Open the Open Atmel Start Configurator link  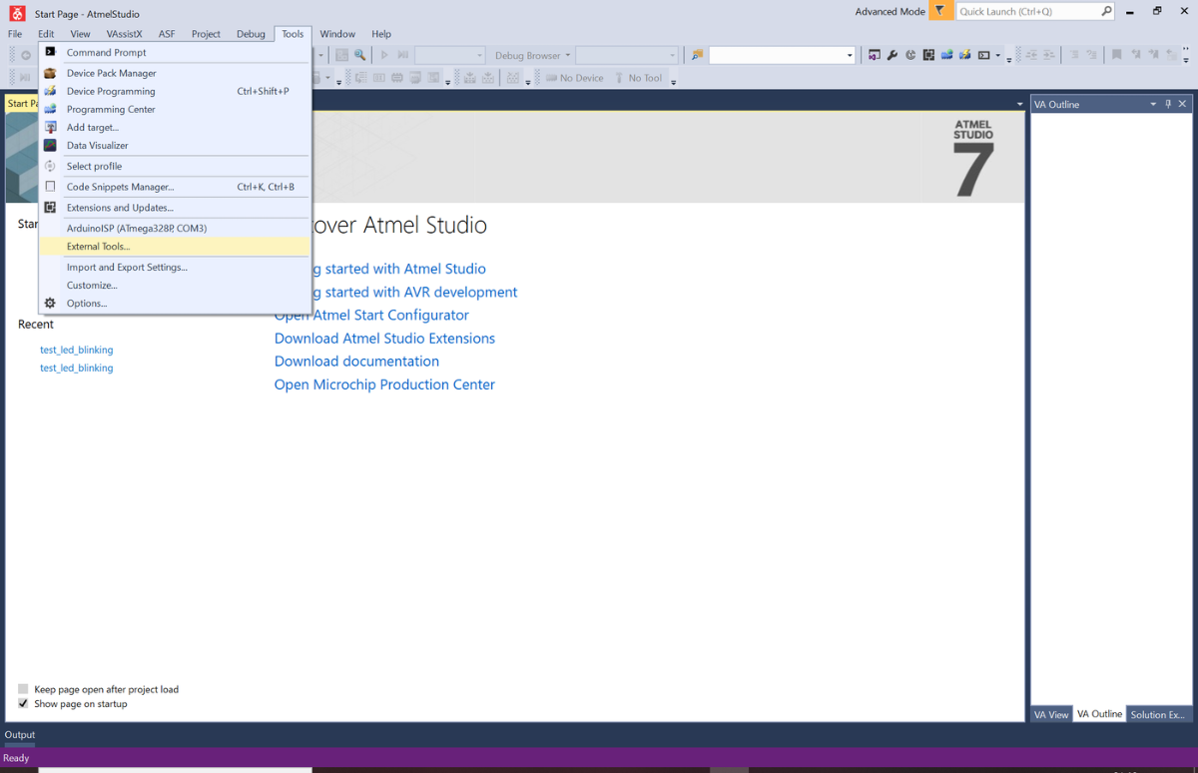371,315
